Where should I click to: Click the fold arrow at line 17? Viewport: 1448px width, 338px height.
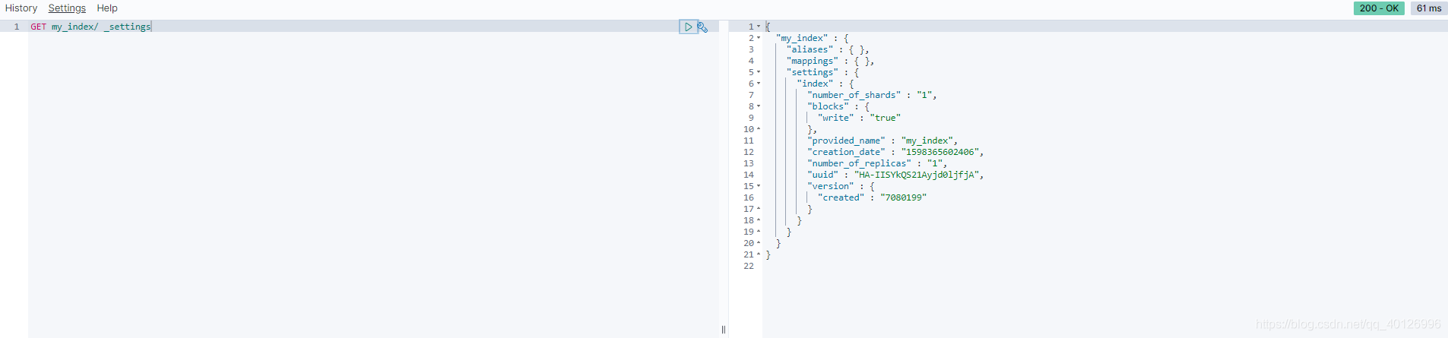[x=759, y=209]
